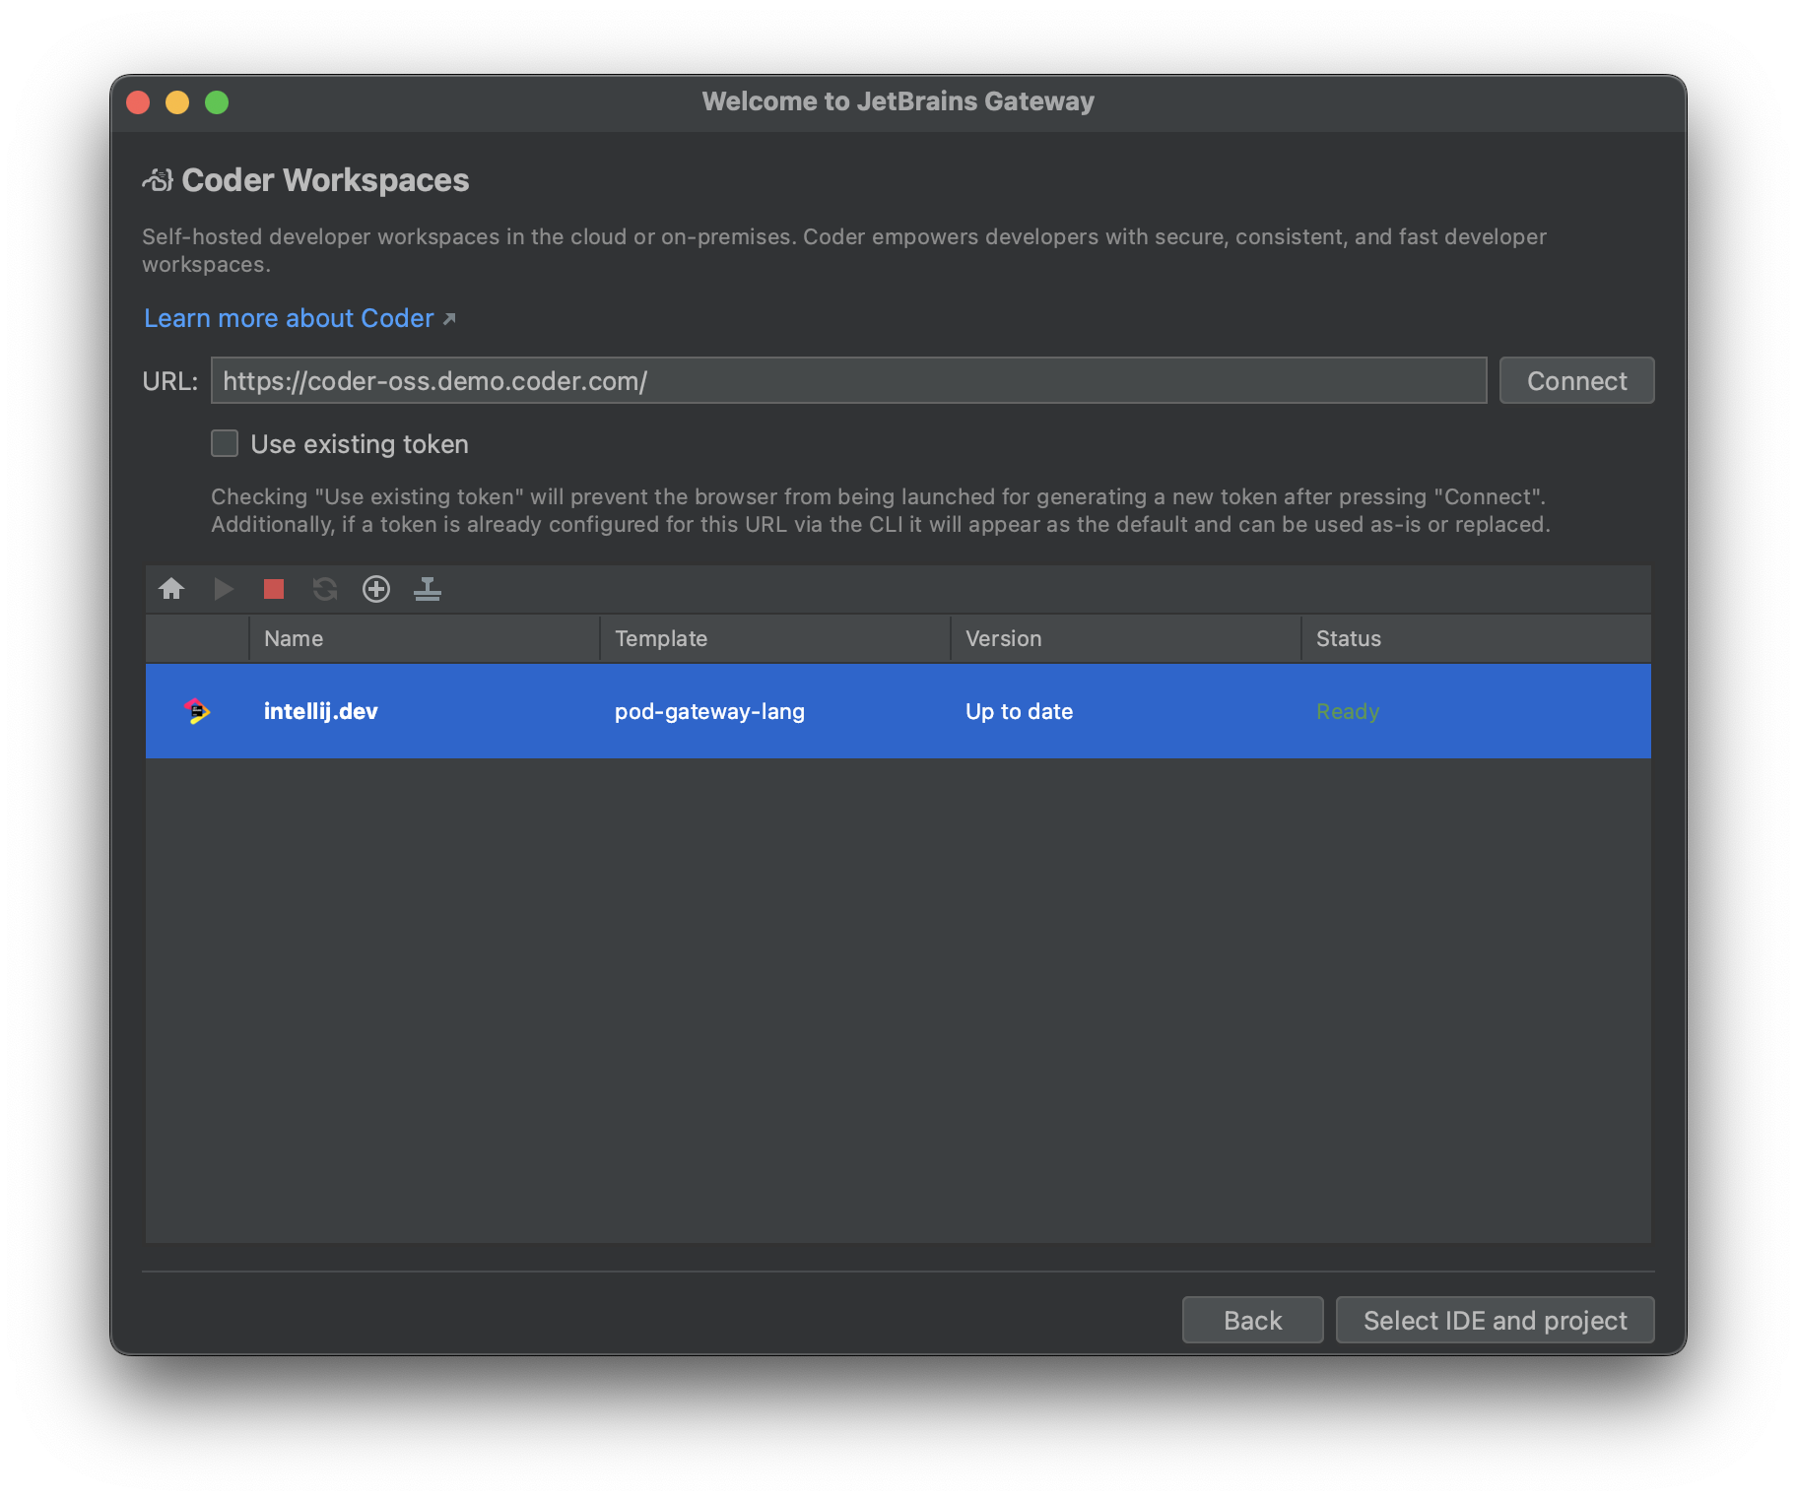
Task: Open the workspaces dashboard home icon
Action: tap(171, 589)
